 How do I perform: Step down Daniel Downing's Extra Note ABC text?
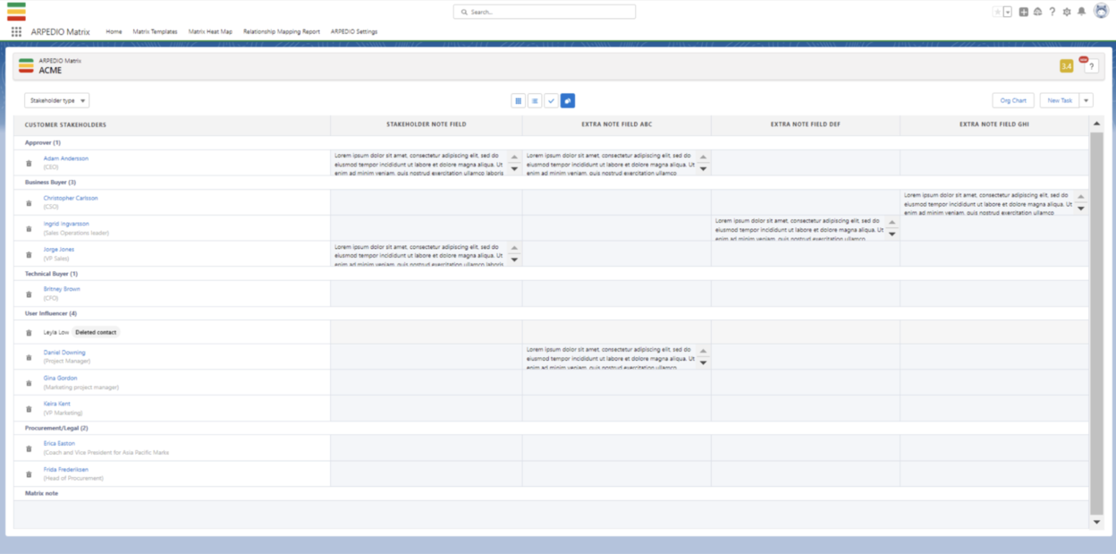point(703,362)
